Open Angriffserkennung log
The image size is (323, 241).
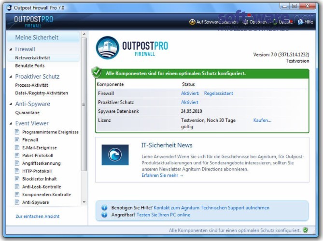coord(42,163)
